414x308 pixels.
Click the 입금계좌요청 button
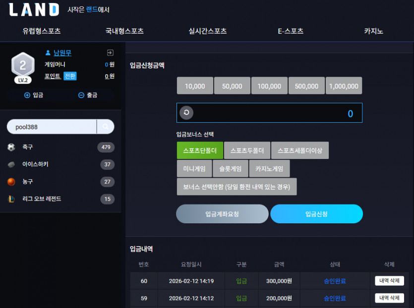pyautogui.click(x=222, y=214)
